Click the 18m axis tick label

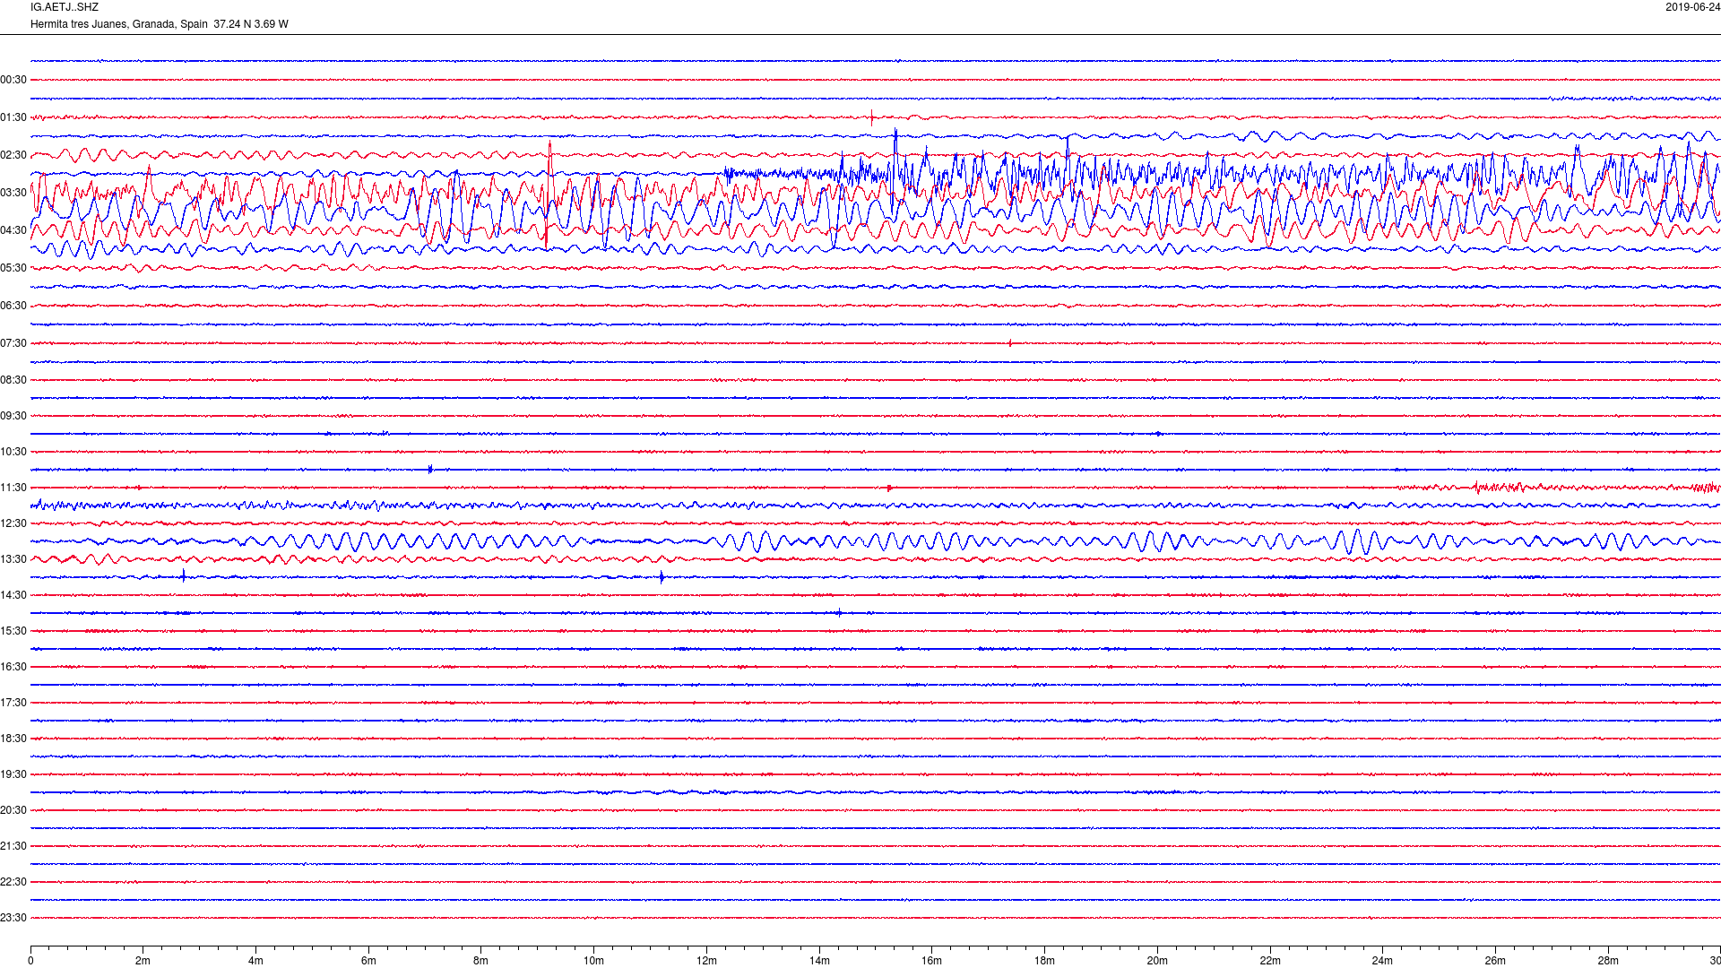tap(1044, 961)
